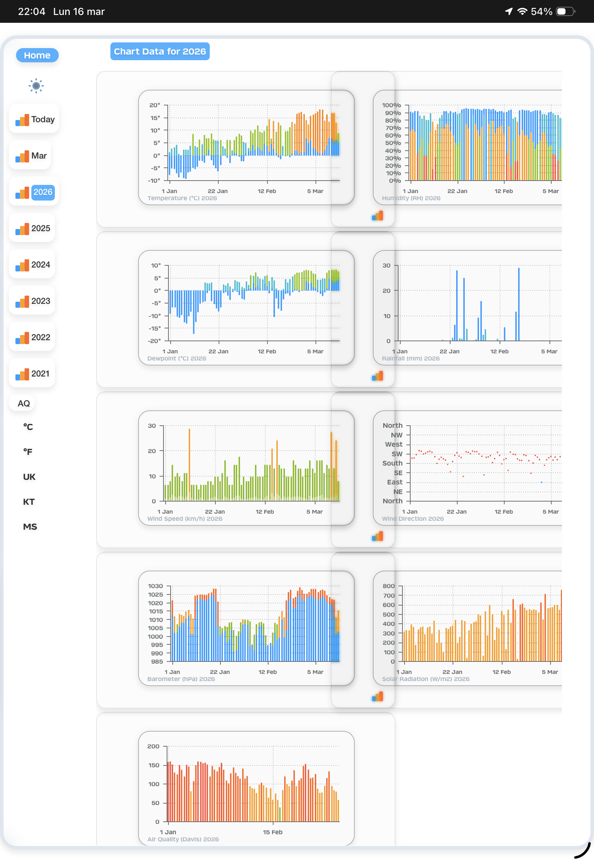Image resolution: width=594 pixels, height=862 pixels.
Task: Tap the sun theme icon in sidebar
Action: tap(36, 85)
